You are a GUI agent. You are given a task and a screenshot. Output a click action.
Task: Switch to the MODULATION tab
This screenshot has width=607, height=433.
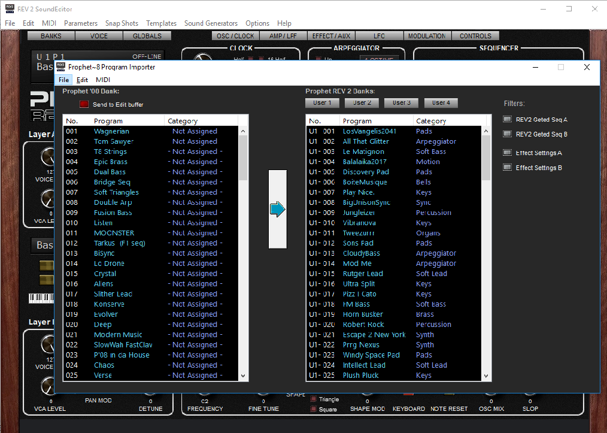(x=426, y=36)
